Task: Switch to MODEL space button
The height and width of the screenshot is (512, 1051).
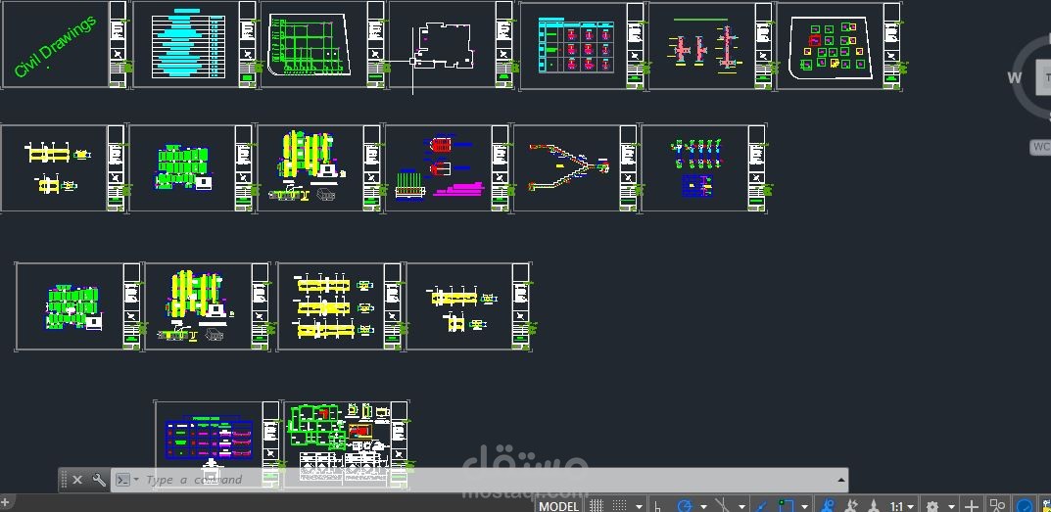Action: [559, 506]
